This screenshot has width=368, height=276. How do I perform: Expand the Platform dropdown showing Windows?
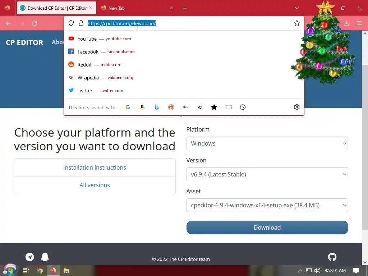click(267, 143)
